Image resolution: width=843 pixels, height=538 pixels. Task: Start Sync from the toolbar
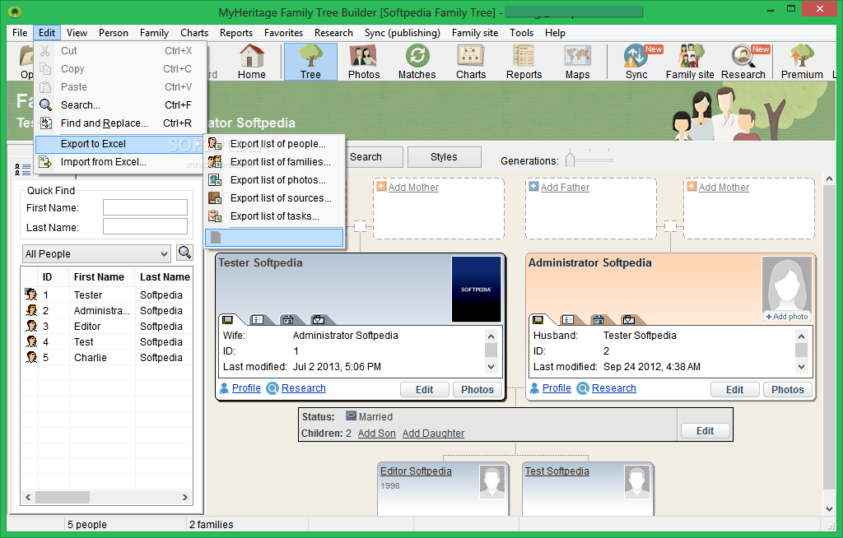coord(636,62)
